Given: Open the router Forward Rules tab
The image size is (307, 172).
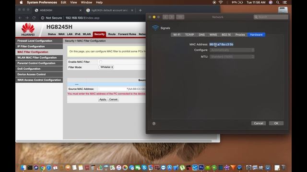Looking at the screenshot, I should [127, 34].
